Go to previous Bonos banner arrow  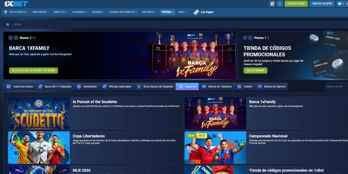(10, 38)
